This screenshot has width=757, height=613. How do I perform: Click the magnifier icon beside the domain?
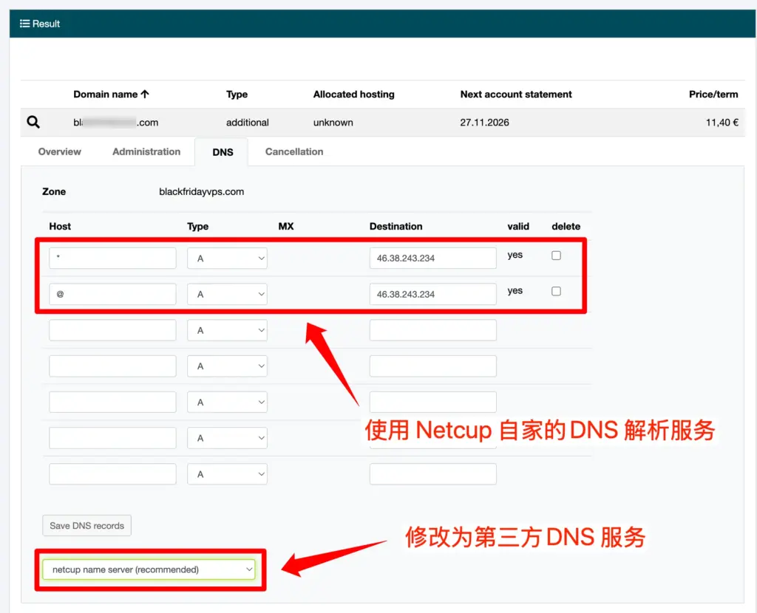tap(33, 123)
